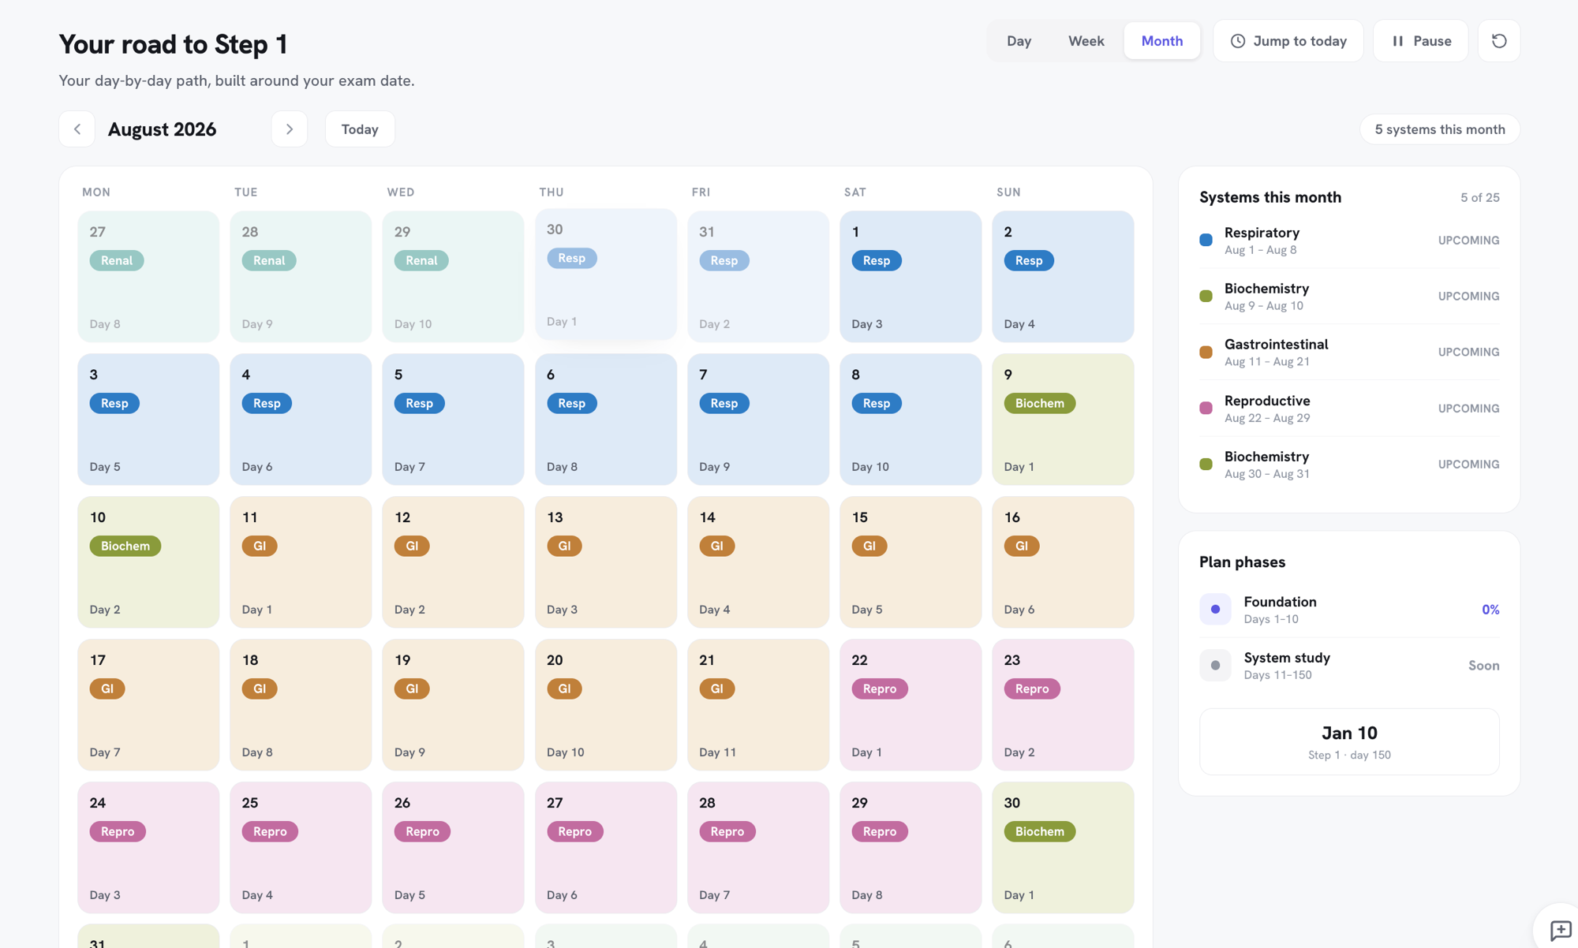The image size is (1578, 948).
Task: Open the Jan 10 exam date card
Action: [1349, 741]
